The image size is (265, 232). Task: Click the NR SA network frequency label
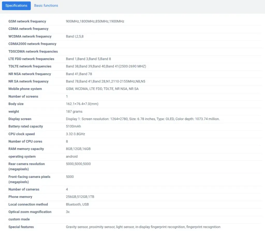(x=28, y=81)
